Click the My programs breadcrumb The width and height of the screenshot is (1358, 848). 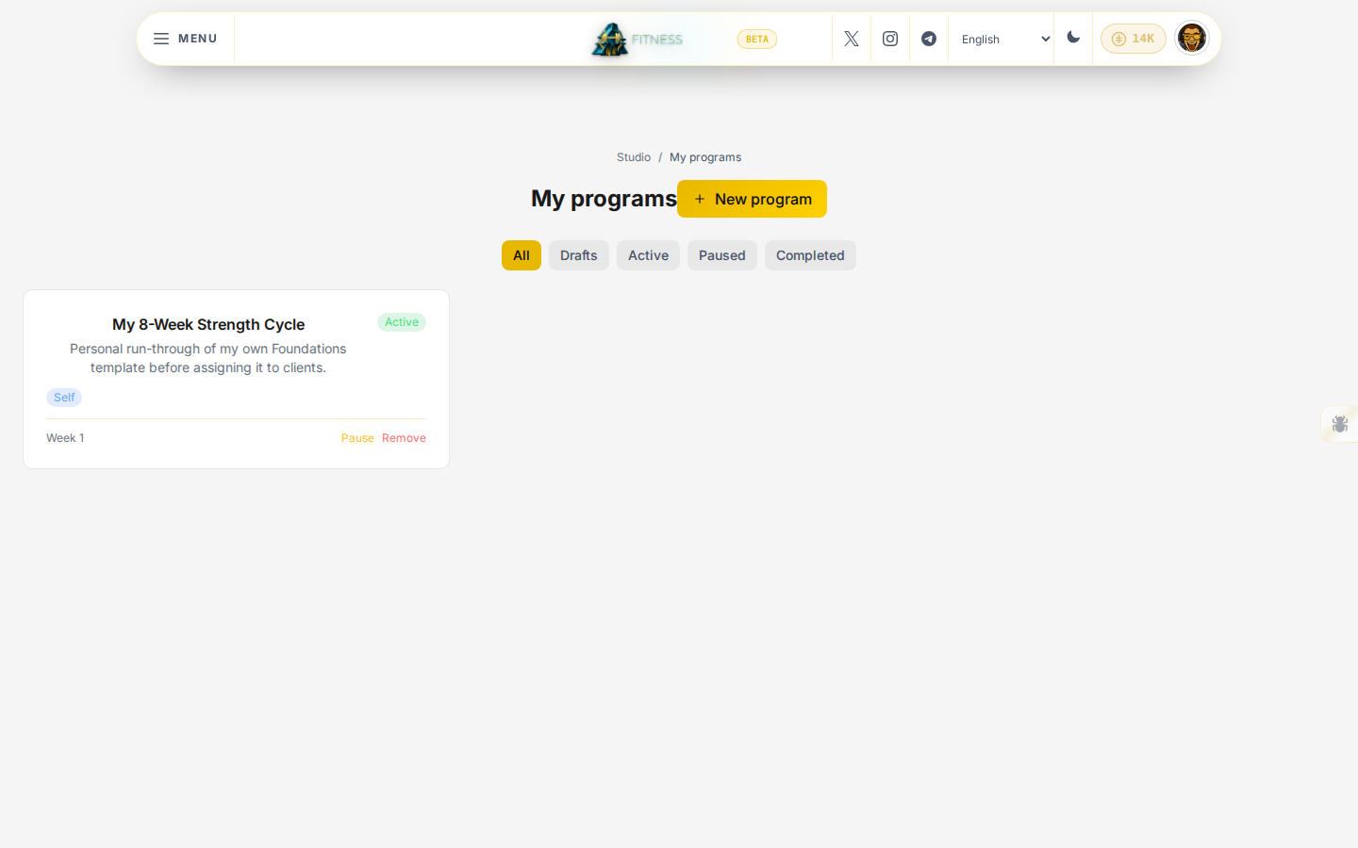pos(705,157)
